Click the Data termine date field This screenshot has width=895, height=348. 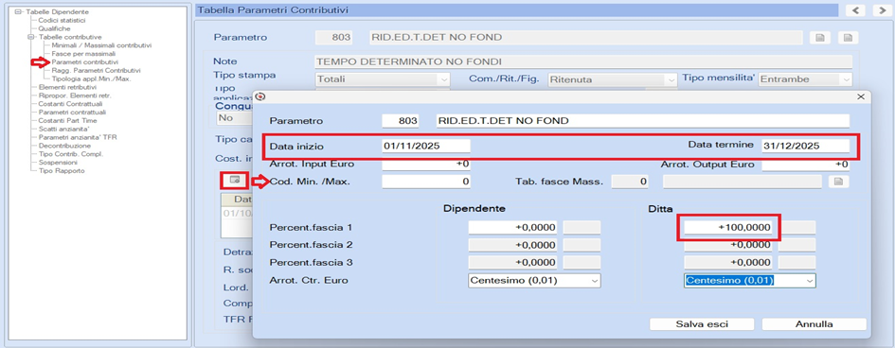point(805,146)
